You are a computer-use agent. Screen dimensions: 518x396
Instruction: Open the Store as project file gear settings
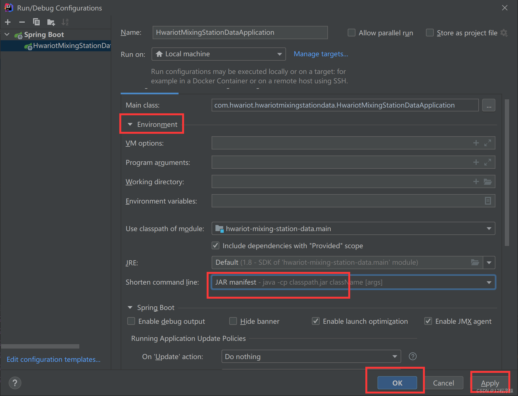pos(504,33)
